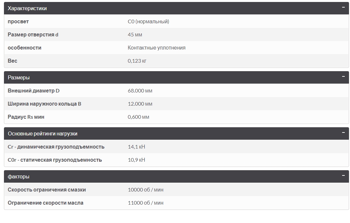Click the просвет row label

pyautogui.click(x=18, y=22)
